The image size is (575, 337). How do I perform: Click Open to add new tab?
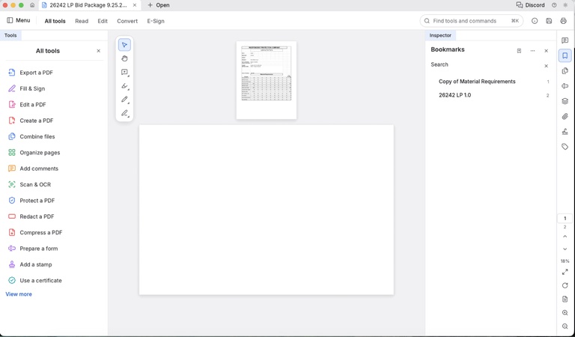click(159, 5)
